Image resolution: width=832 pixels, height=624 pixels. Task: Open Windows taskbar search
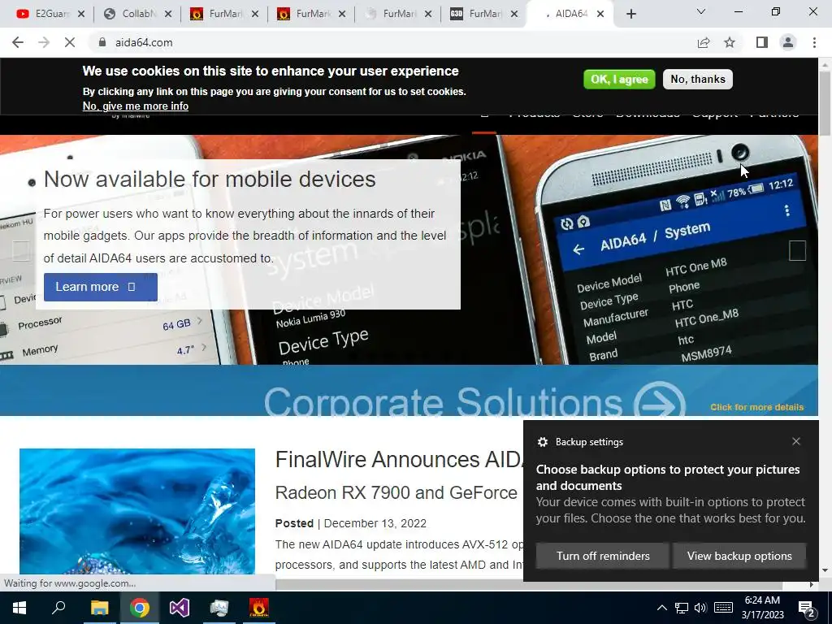tap(58, 608)
